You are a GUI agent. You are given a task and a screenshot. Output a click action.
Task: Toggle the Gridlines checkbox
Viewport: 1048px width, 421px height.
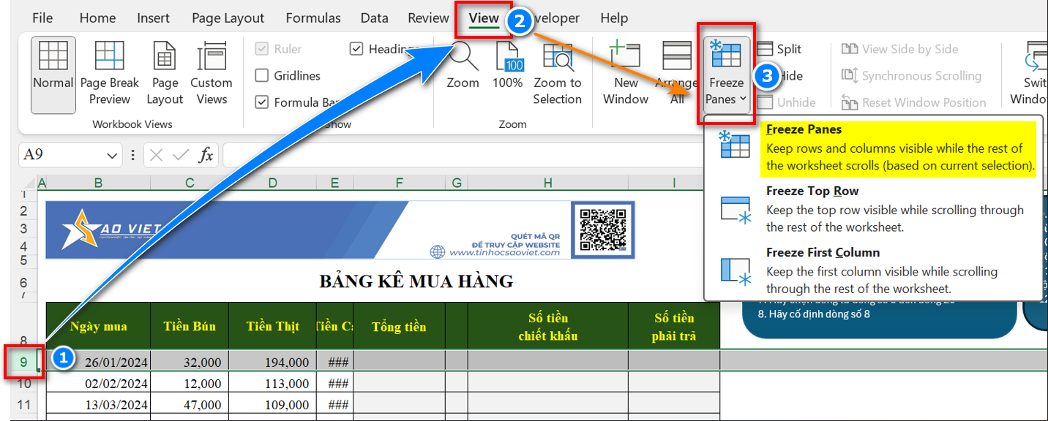(261, 76)
